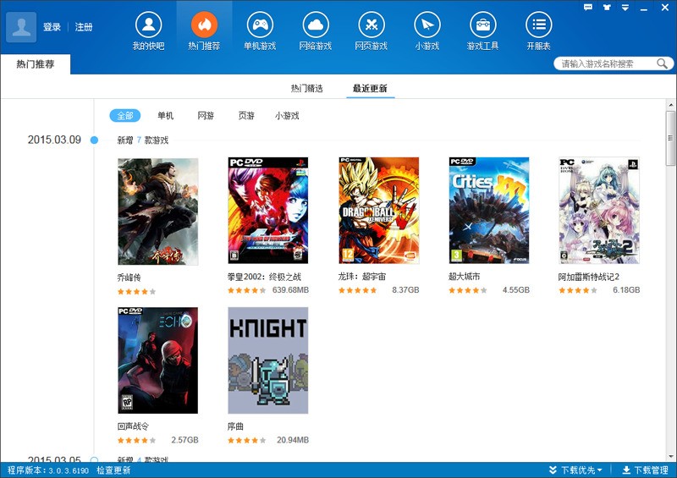This screenshot has height=478, width=677.
Task: Click the scrollbar up arrow
Action: (670, 105)
